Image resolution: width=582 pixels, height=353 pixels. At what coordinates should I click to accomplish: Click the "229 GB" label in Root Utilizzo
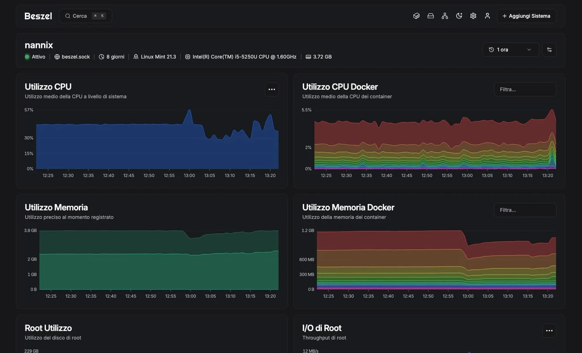point(31,351)
